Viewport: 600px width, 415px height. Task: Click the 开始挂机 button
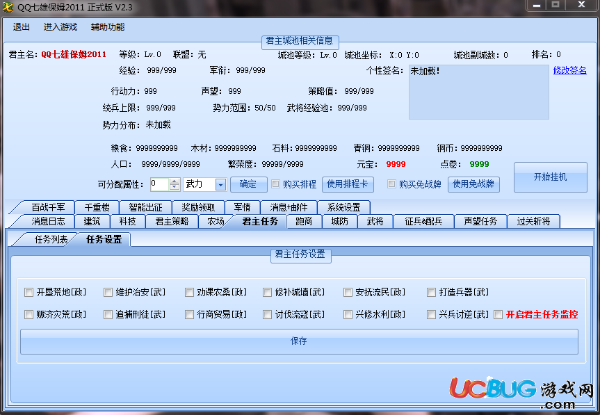tap(550, 177)
